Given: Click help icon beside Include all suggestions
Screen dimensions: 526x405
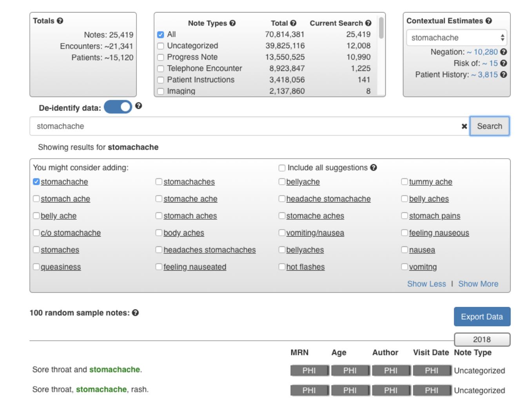Looking at the screenshot, I should [374, 168].
